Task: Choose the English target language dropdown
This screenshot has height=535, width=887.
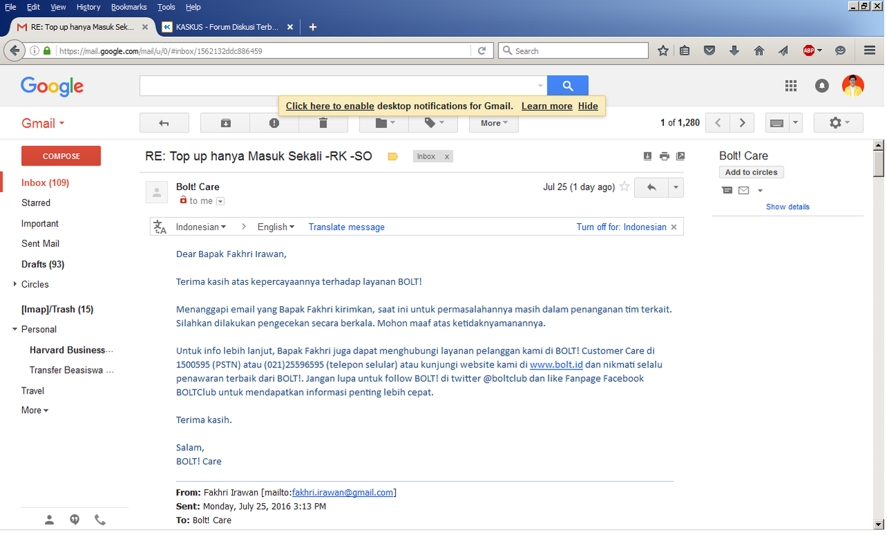Action: pos(276,227)
